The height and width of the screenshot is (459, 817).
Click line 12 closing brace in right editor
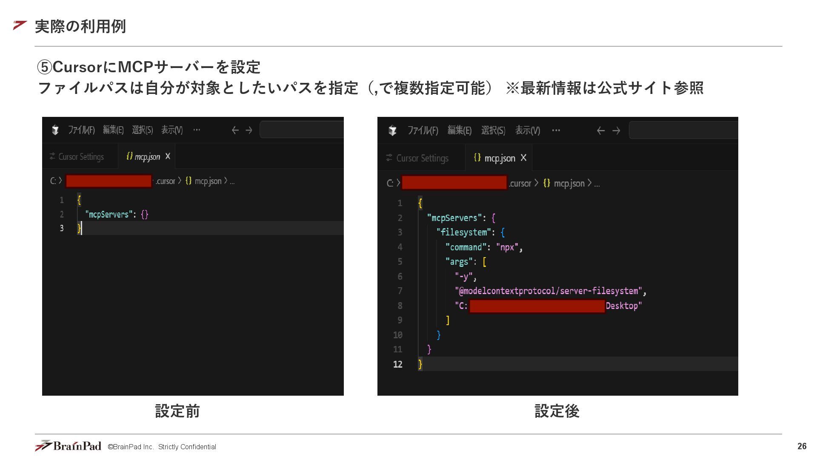(x=420, y=364)
